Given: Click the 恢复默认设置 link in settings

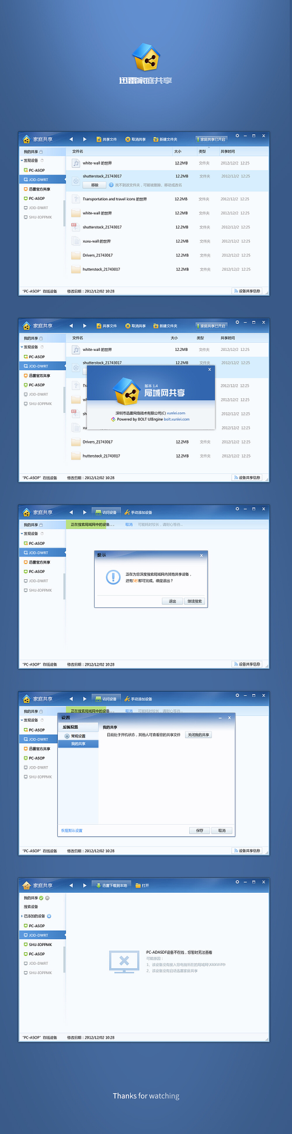Looking at the screenshot, I should tap(72, 831).
